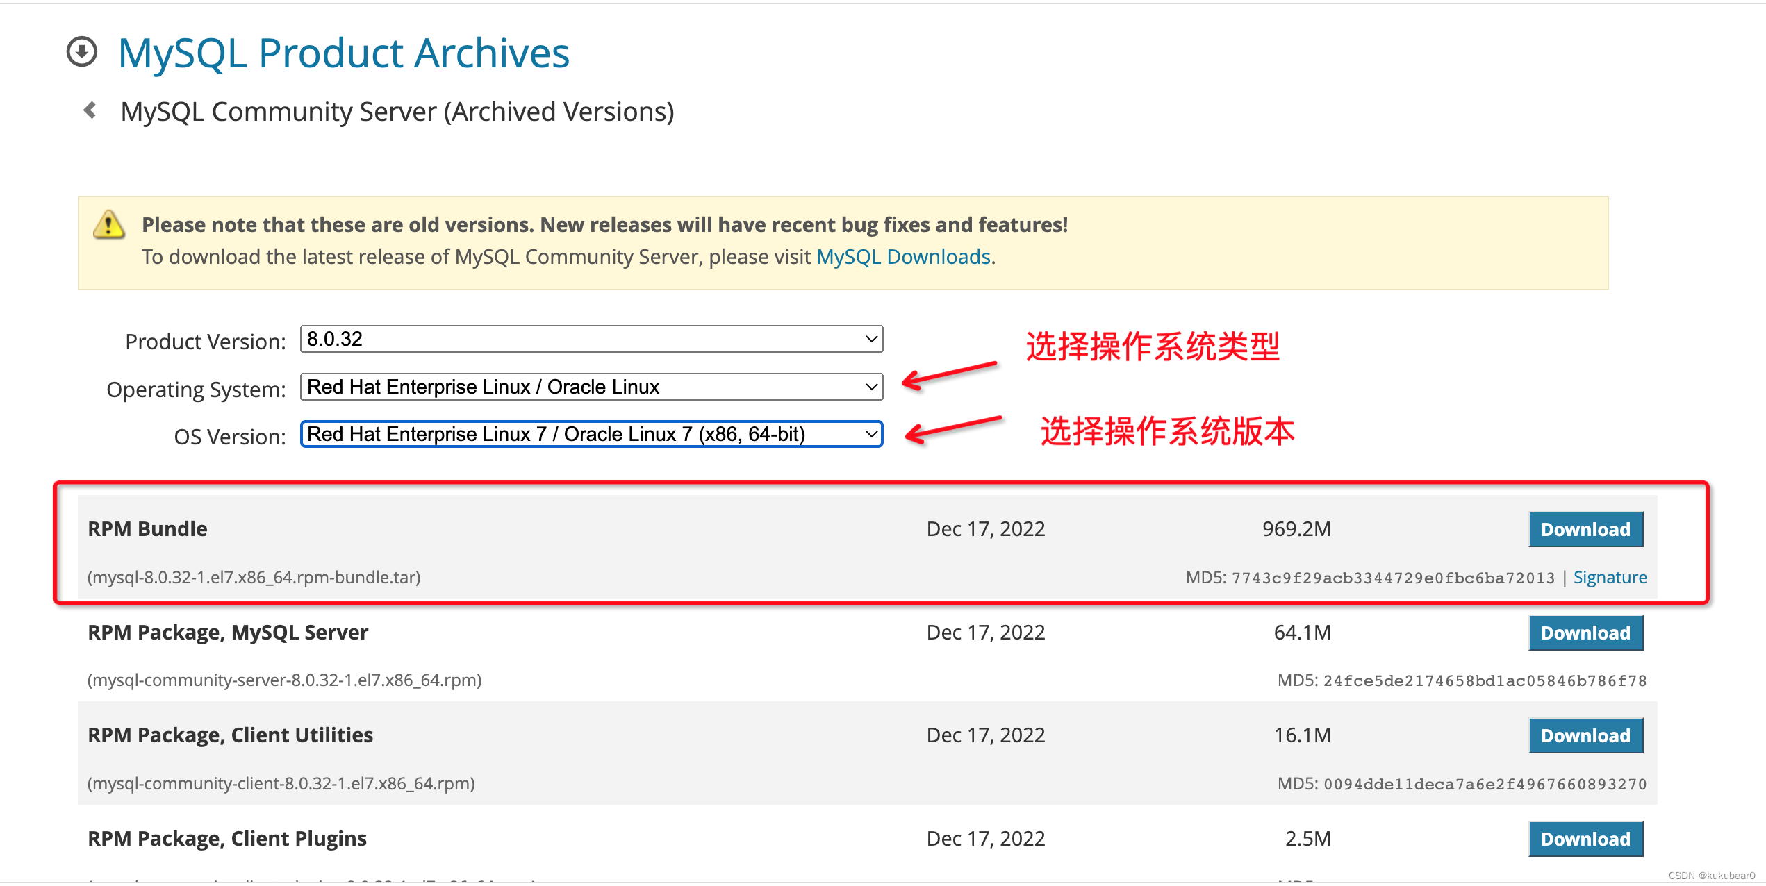Click the 969.2M file size
The height and width of the screenshot is (886, 1766).
(1296, 529)
